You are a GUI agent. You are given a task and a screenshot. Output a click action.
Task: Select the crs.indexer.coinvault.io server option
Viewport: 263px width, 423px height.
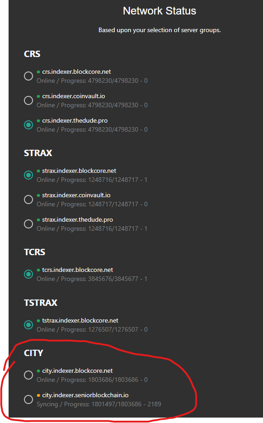click(28, 100)
